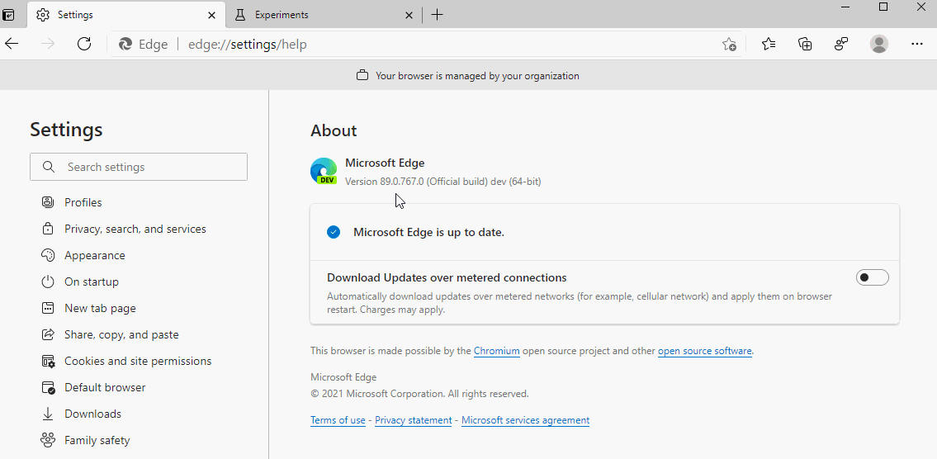Click the Profiles sidebar icon

click(x=48, y=202)
